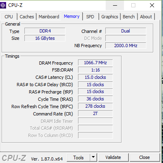Click the 16 GBytes size field
Image resolution: width=163 pixels, height=163 pixels.
point(45,38)
